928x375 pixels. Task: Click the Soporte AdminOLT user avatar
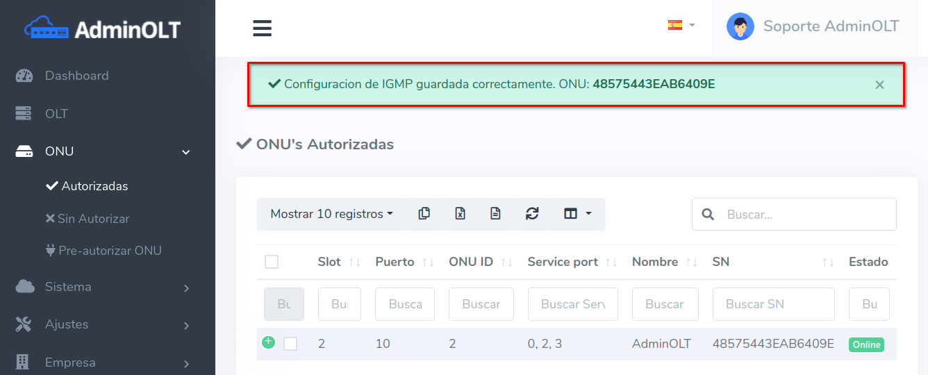point(740,27)
